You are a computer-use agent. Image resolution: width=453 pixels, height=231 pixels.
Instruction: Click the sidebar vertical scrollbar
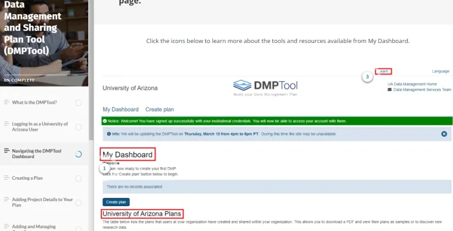coord(91,69)
